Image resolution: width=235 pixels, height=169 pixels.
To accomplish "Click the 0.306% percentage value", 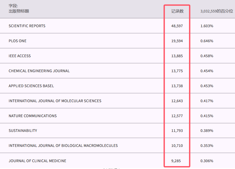I will [x=207, y=161].
